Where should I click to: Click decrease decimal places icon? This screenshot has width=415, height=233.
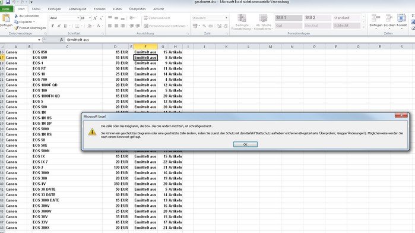coord(226,26)
